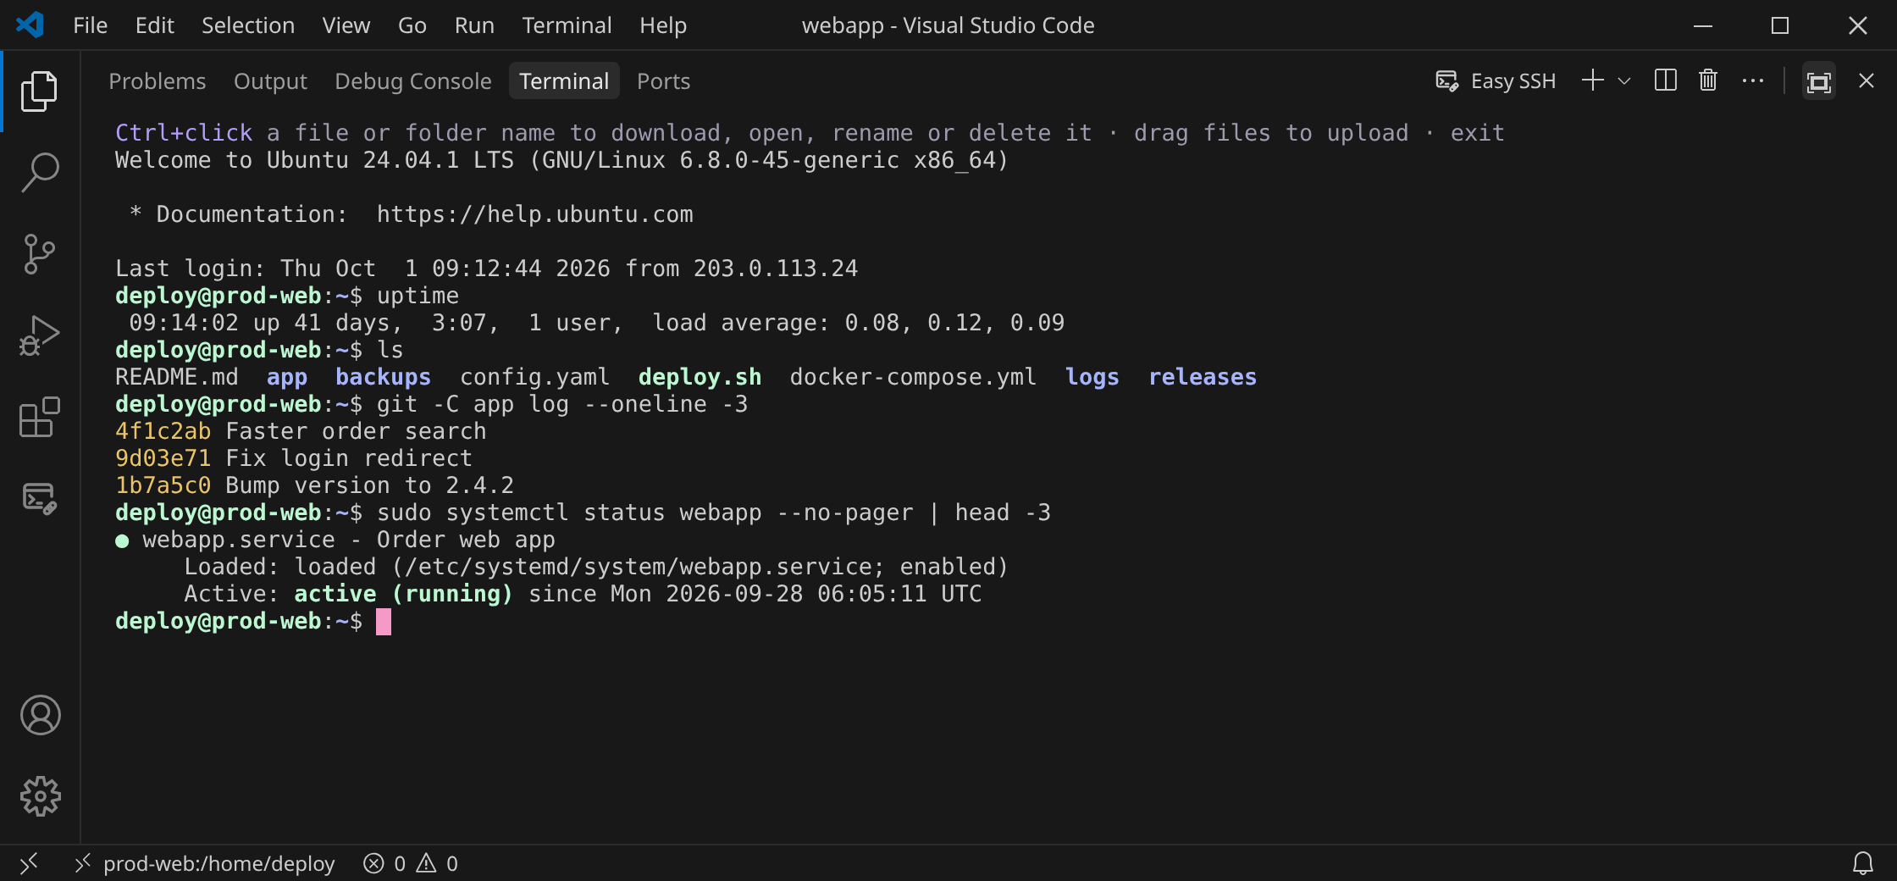
Task: Open the https://help.ubuntu.com link
Action: (x=535, y=214)
